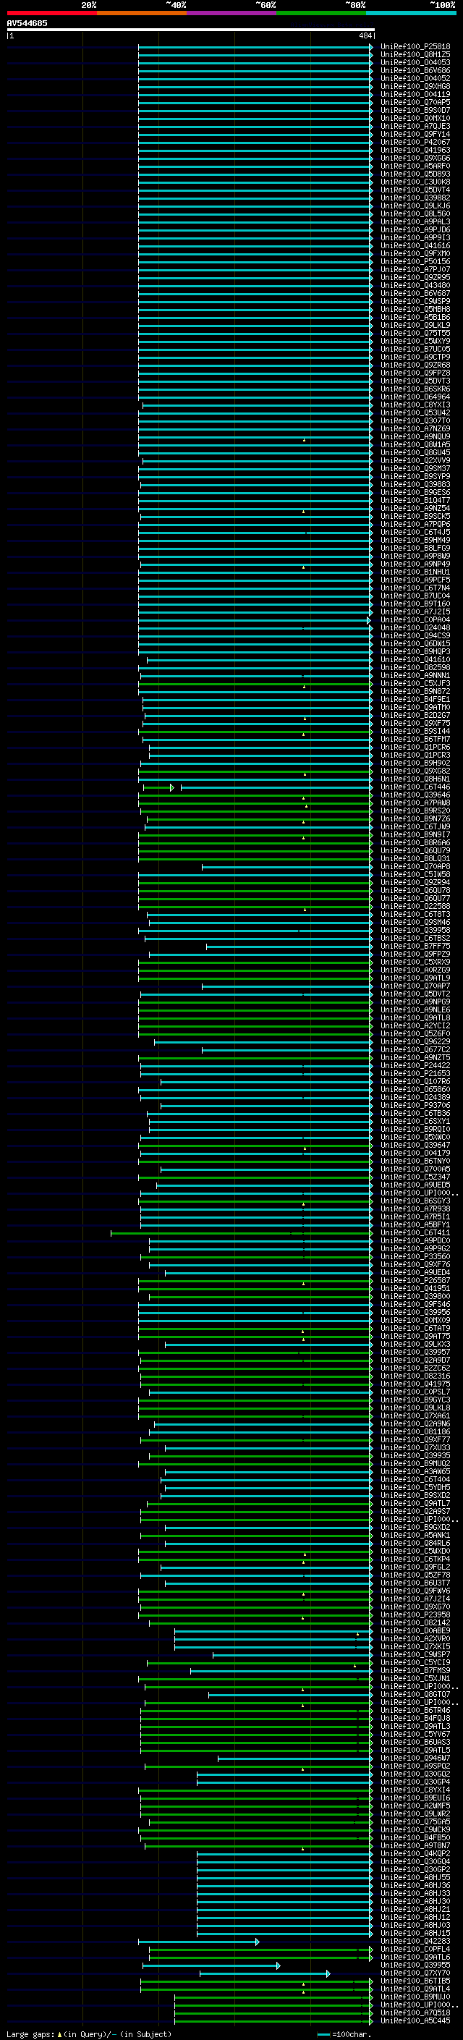Select hit label UniRef100_O65860

(x=415, y=1090)
